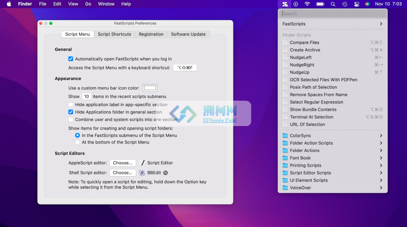This screenshot has width=407, height=227.
Task: Click the Create Archive script icon
Action: point(285,50)
